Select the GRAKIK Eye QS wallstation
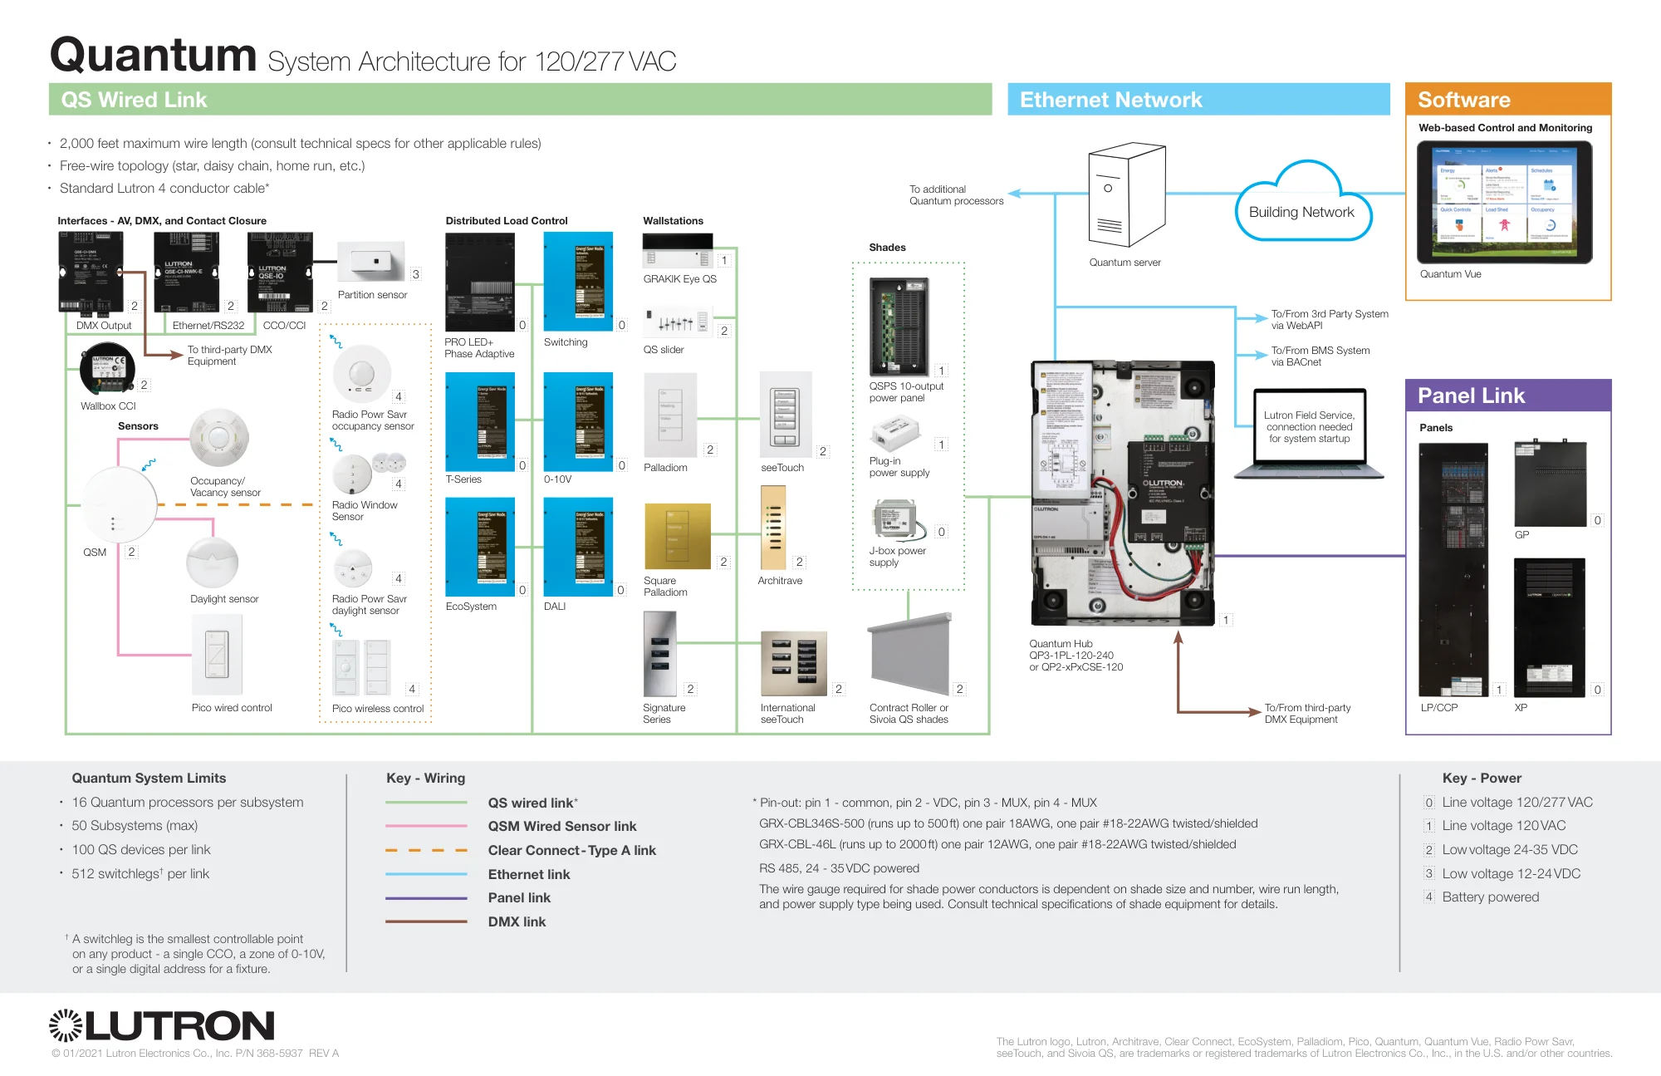Screen dimensions: 1661x1076 [678, 250]
